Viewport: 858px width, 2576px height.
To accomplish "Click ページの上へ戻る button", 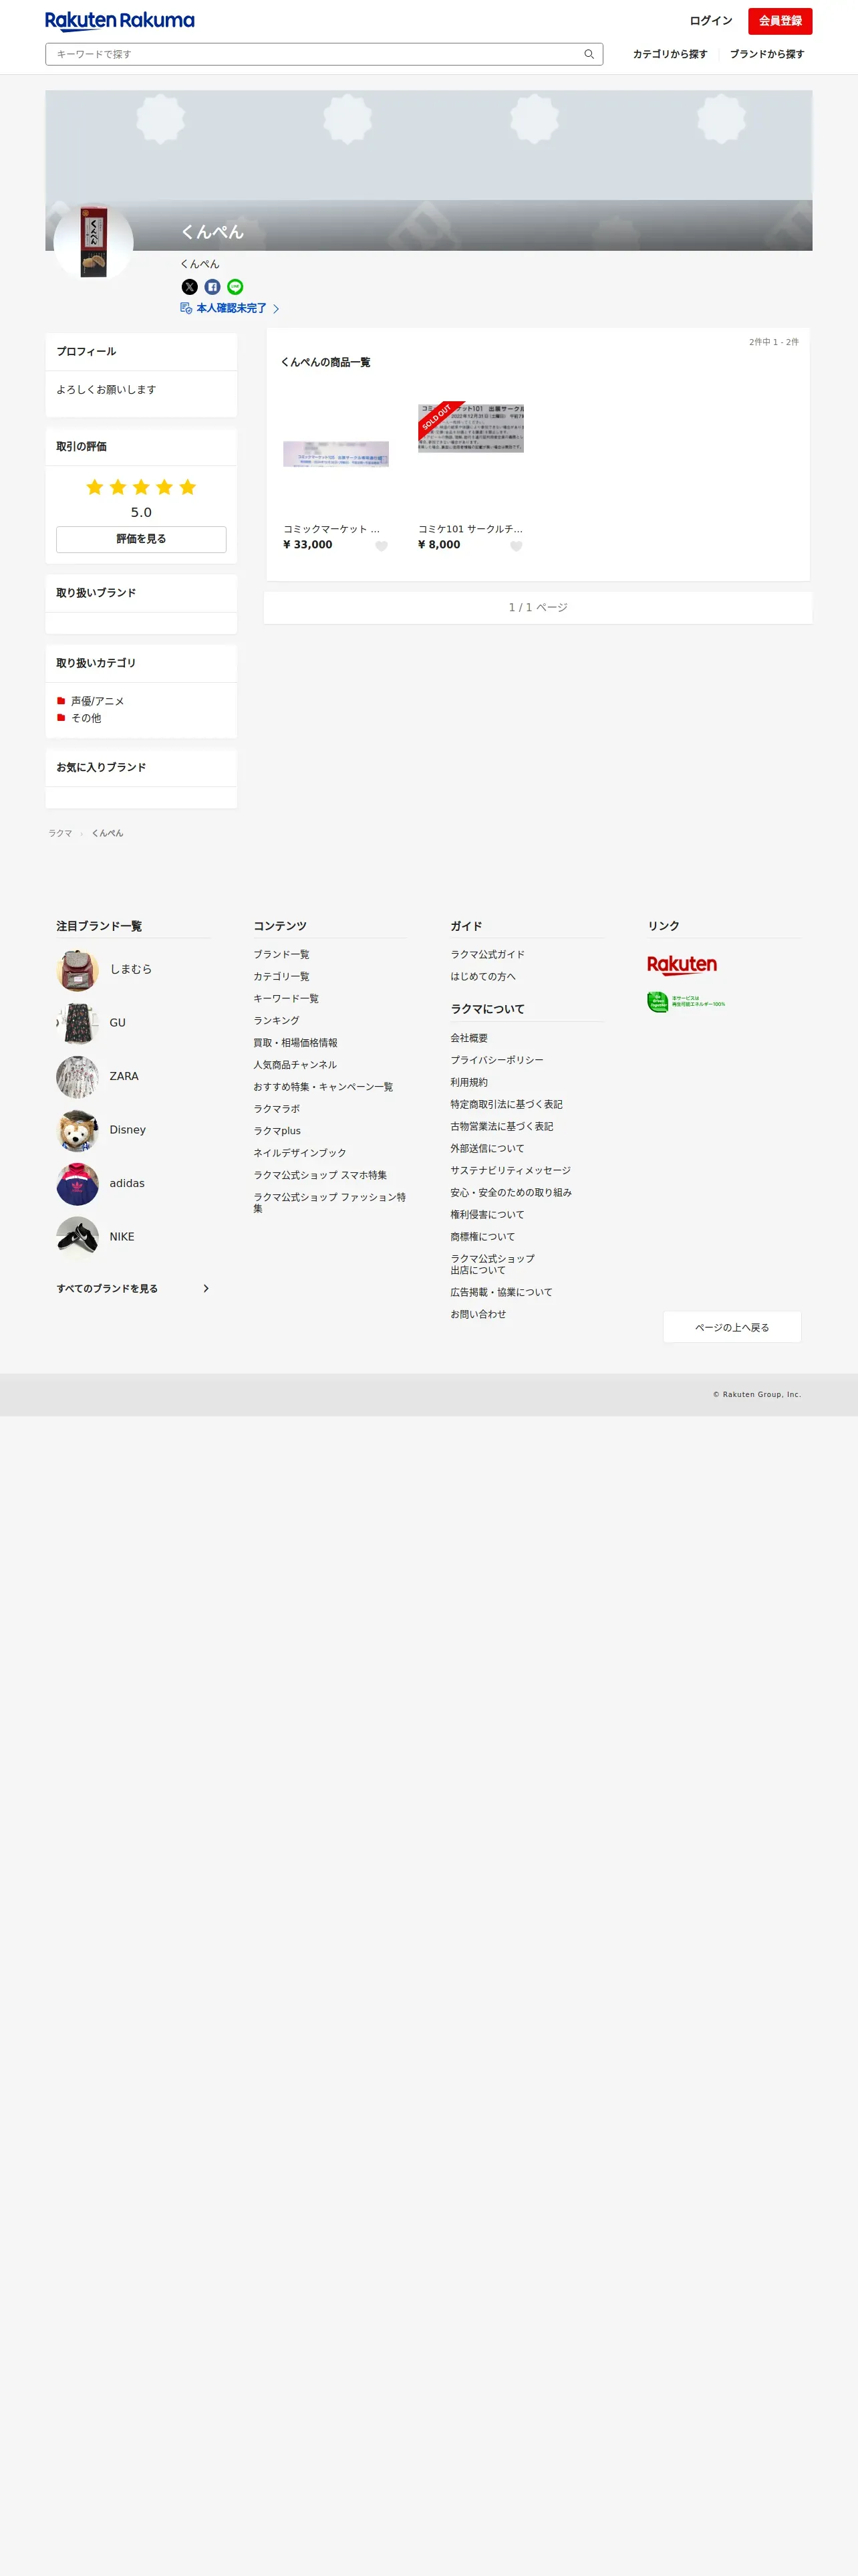I will [732, 1327].
